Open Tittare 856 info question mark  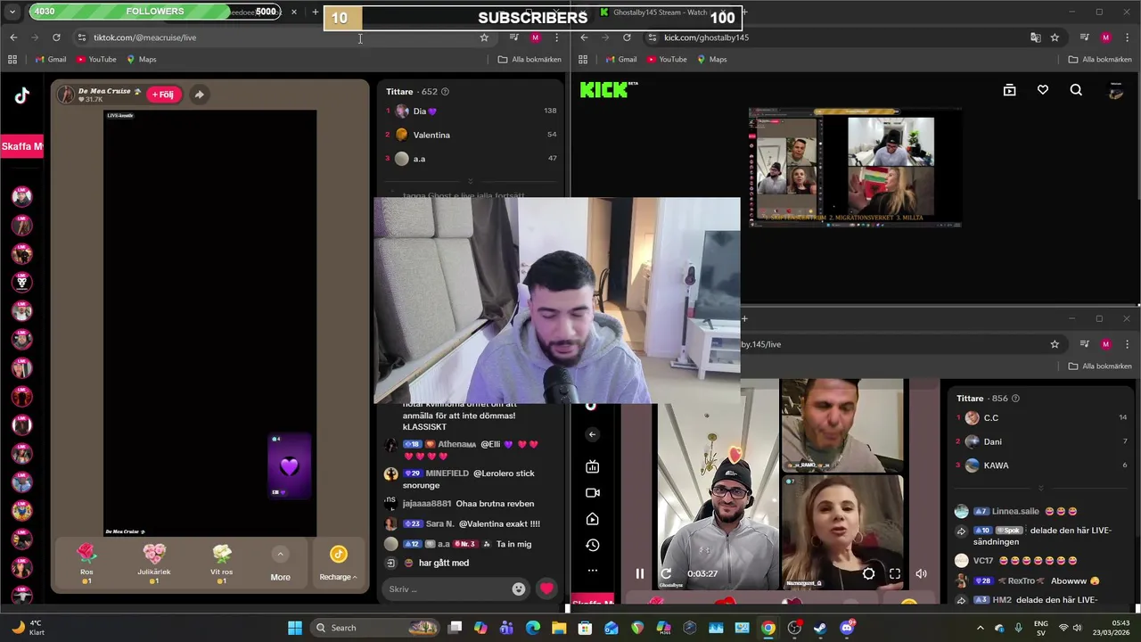pos(1015,399)
